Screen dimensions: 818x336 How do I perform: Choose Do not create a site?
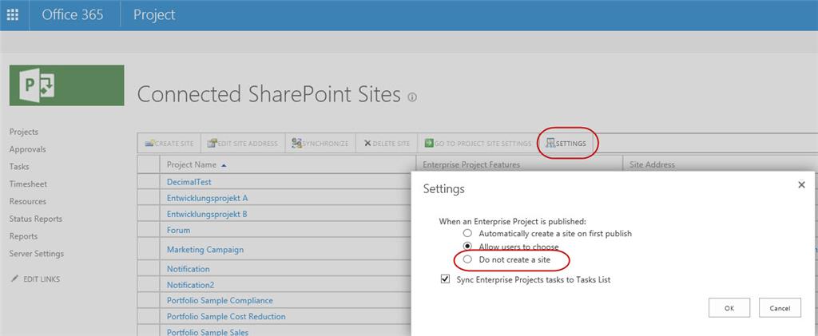coord(468,259)
